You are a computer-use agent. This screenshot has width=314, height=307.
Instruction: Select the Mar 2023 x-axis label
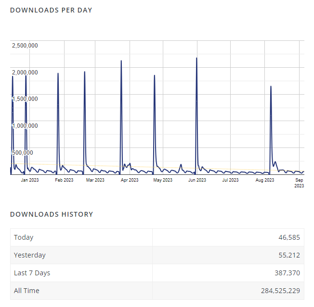pyautogui.click(x=95, y=180)
